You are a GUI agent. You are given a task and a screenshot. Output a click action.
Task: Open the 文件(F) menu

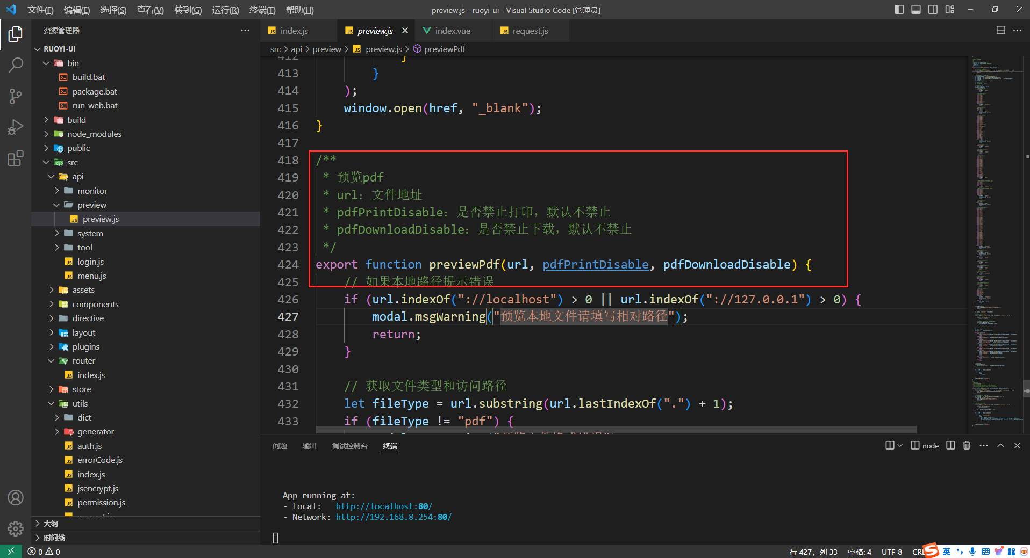tap(41, 10)
